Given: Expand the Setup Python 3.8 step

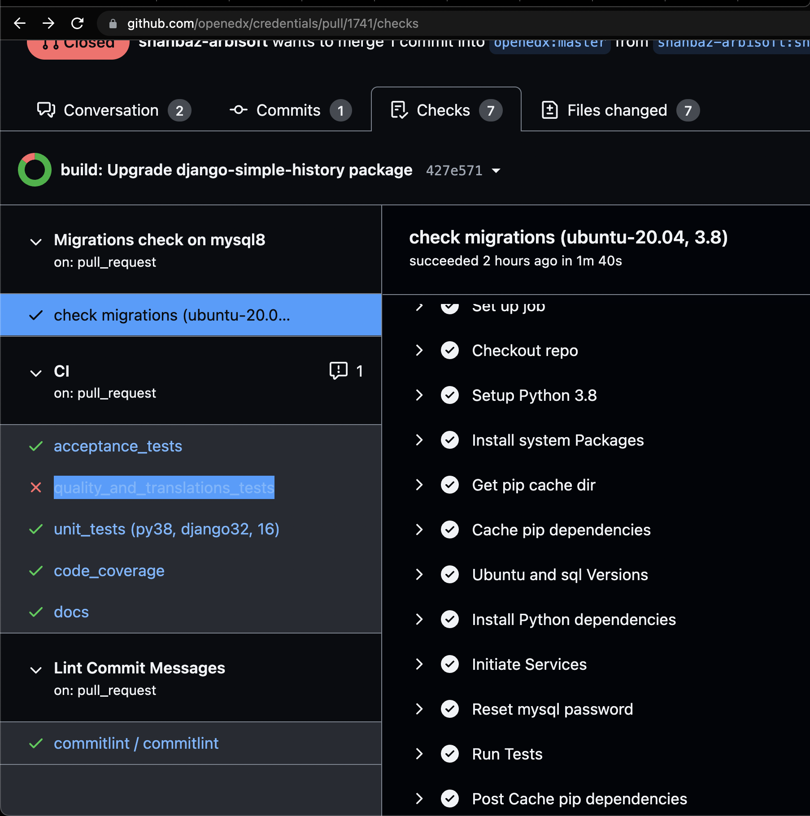Looking at the screenshot, I should pos(419,395).
